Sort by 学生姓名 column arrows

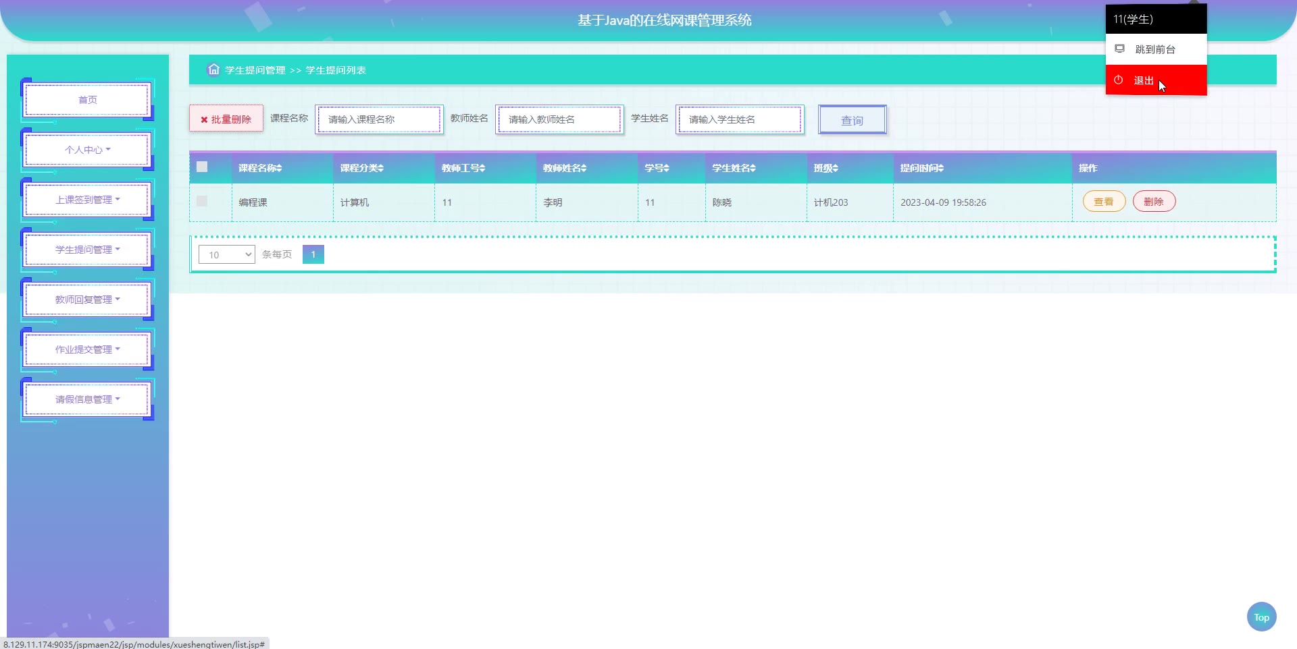(753, 168)
